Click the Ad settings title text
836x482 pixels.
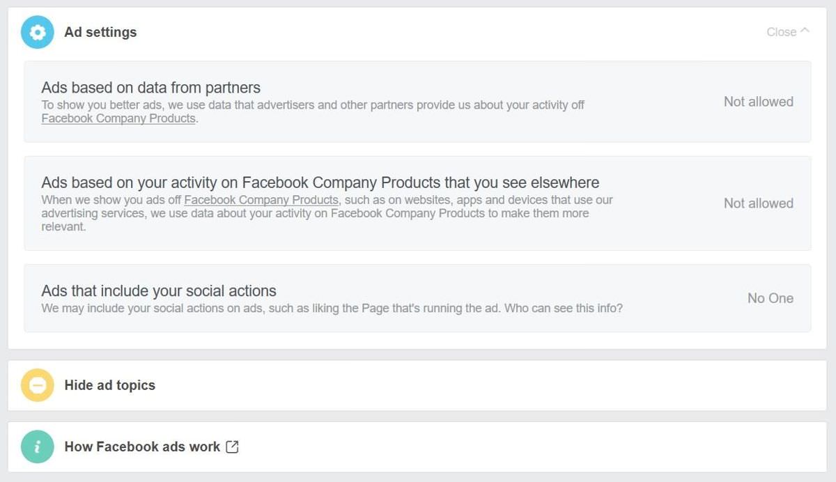[x=100, y=32]
